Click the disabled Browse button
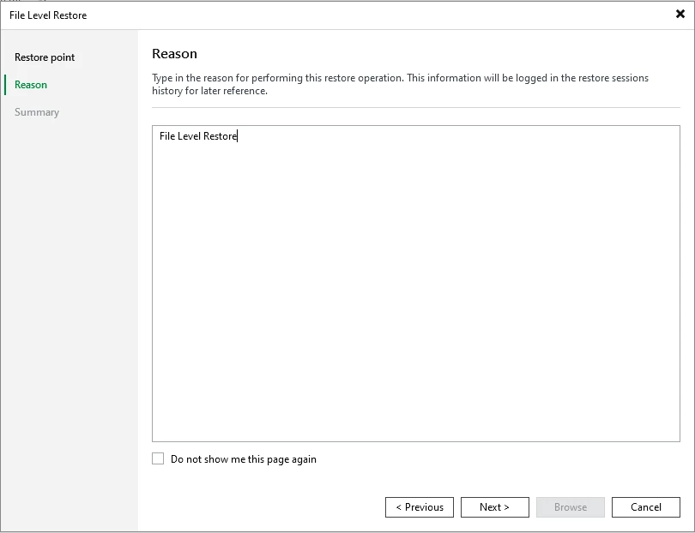695x533 pixels. (570, 507)
